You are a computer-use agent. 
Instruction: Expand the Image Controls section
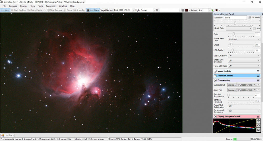tap(215, 71)
